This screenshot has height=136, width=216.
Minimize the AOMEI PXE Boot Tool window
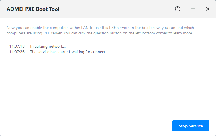point(193,9)
